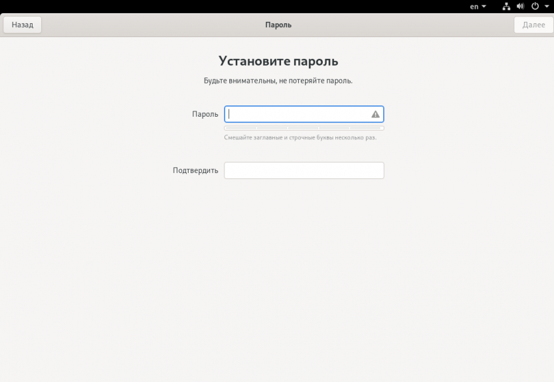The image size is (554, 382).
Task: Click the password strength indicator bar
Action: [x=304, y=128]
